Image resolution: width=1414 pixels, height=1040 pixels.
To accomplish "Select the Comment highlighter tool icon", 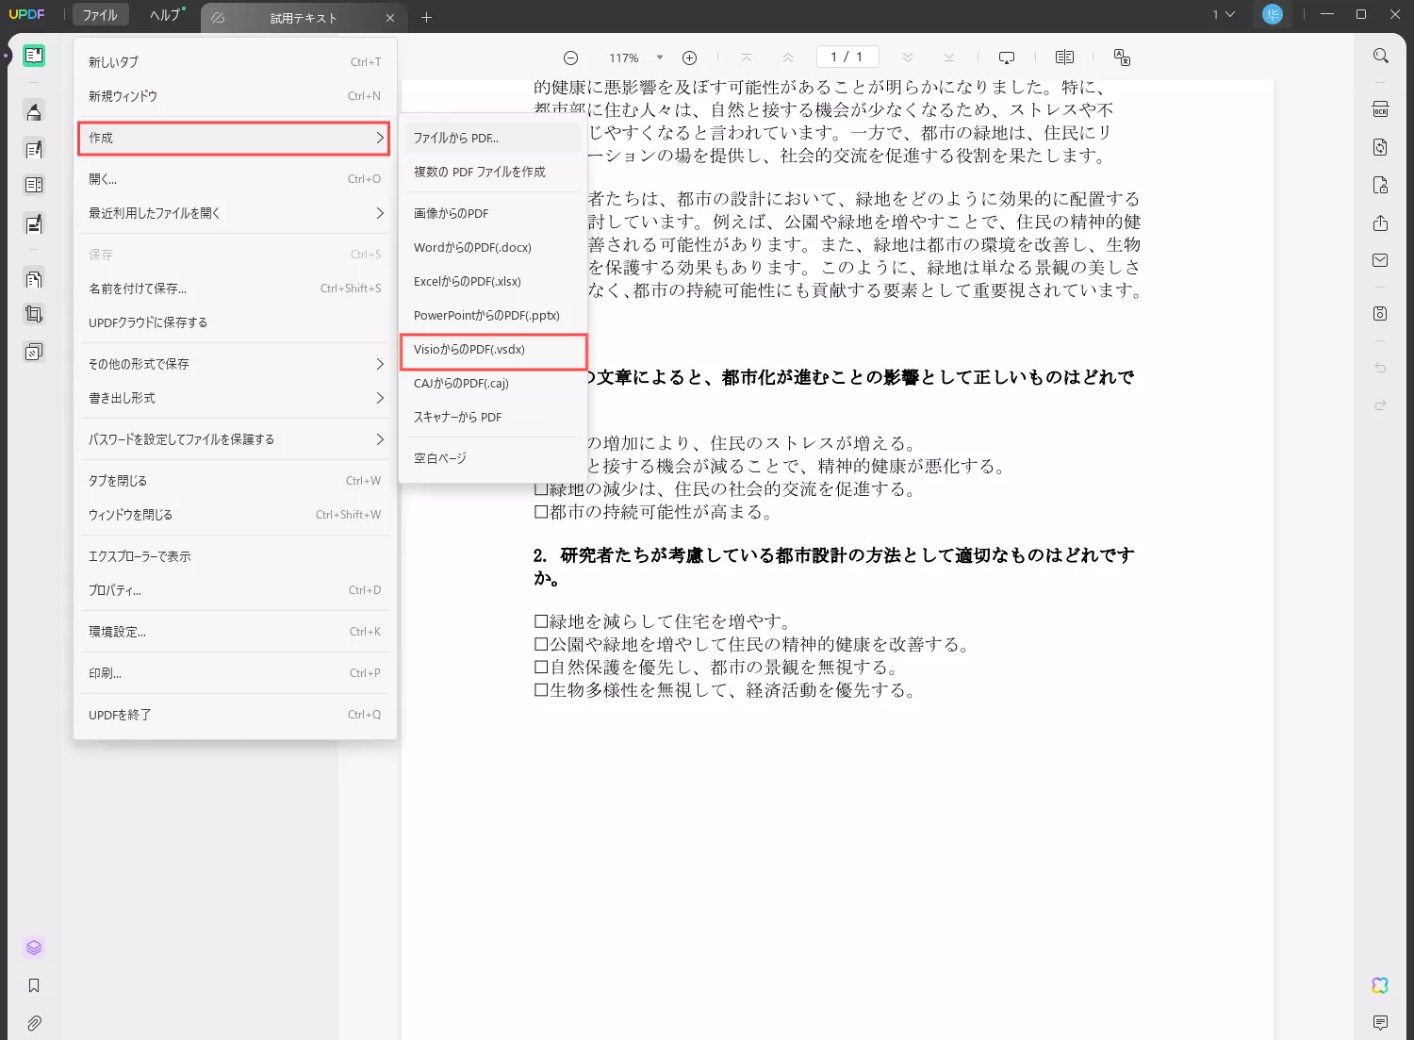I will 34,112.
